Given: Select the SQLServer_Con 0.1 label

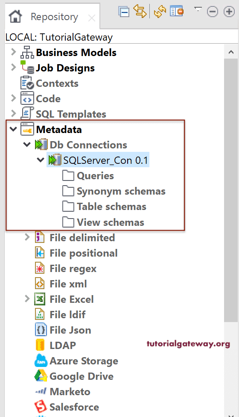Looking at the screenshot, I should (105, 160).
